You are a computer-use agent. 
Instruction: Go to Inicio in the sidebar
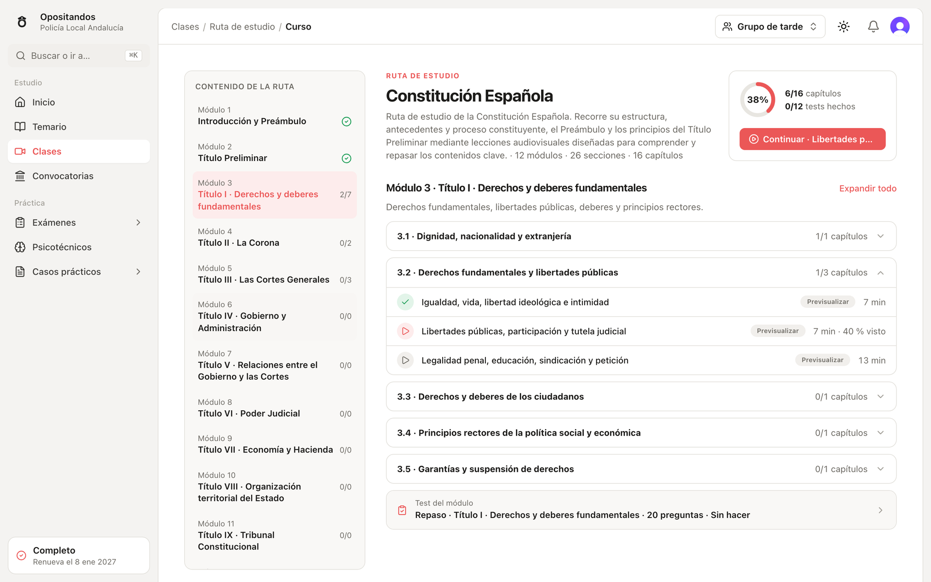click(x=79, y=102)
